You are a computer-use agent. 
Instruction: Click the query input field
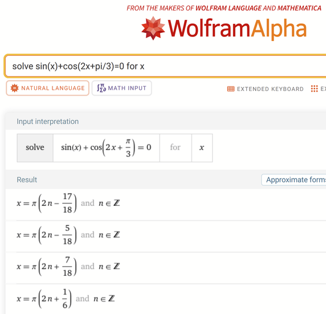(x=165, y=66)
